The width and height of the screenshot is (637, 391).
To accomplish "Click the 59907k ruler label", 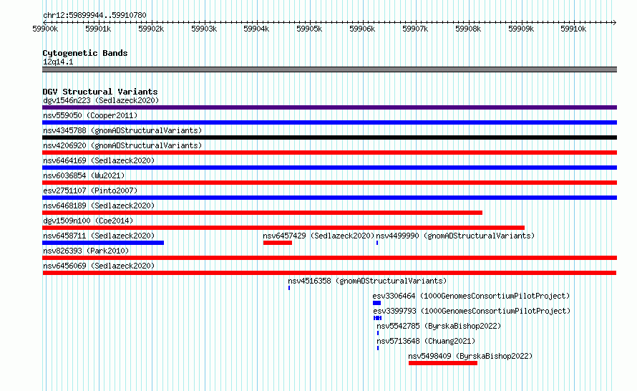I will (415, 29).
